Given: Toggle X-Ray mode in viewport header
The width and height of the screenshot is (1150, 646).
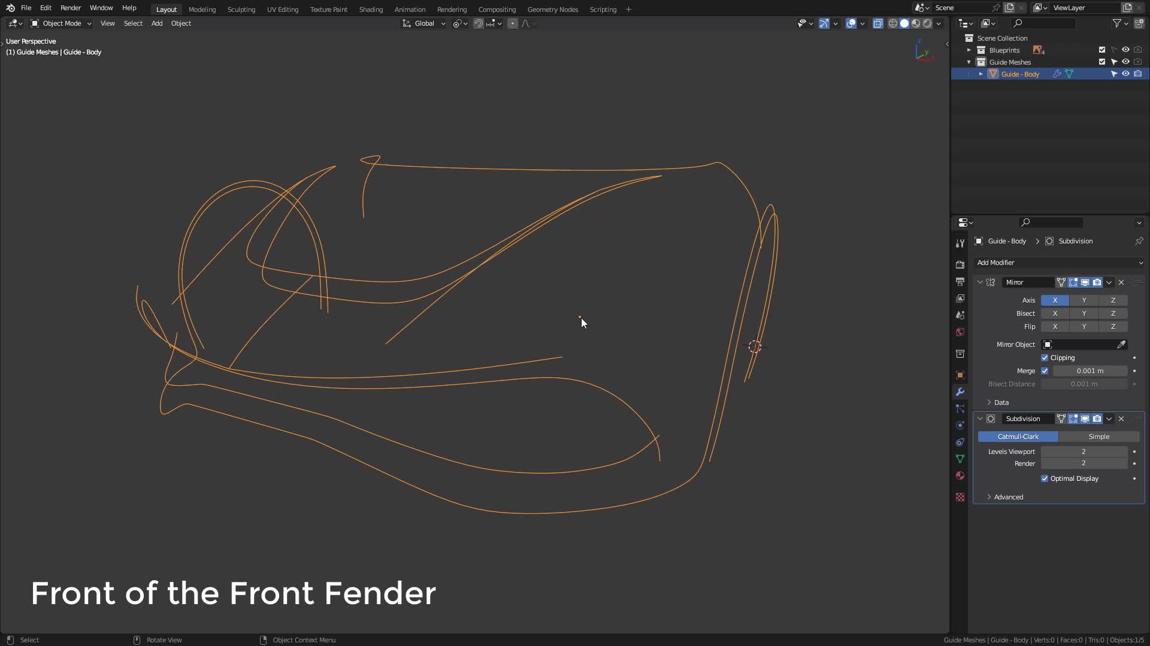Looking at the screenshot, I should pyautogui.click(x=877, y=23).
